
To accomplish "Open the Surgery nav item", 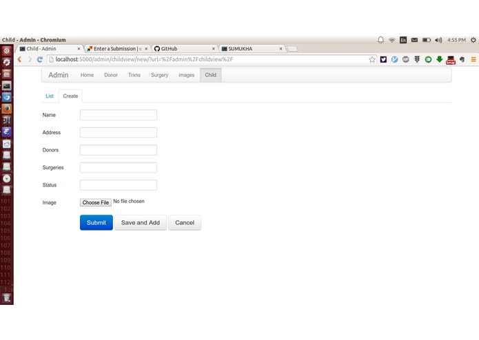I will point(159,75).
